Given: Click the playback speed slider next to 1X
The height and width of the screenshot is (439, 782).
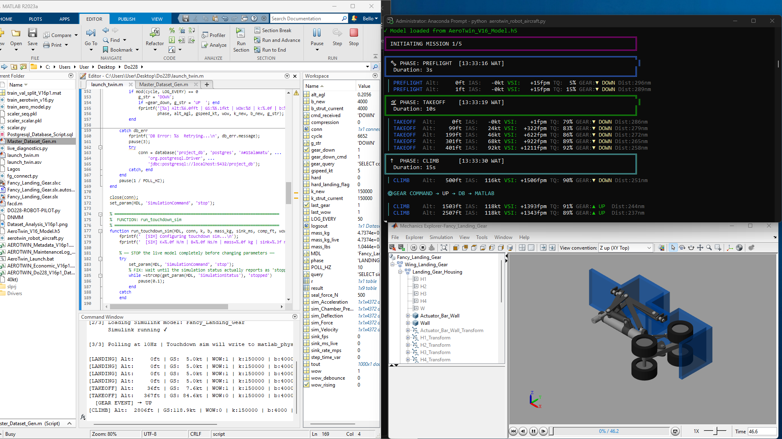Looking at the screenshot, I should 715,431.
